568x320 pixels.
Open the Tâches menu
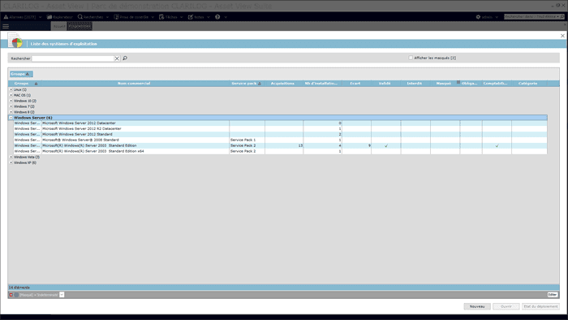pos(170,17)
